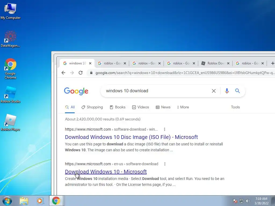Click the padlock site info icon
Screen dimensions: 275x206
coord(91,73)
